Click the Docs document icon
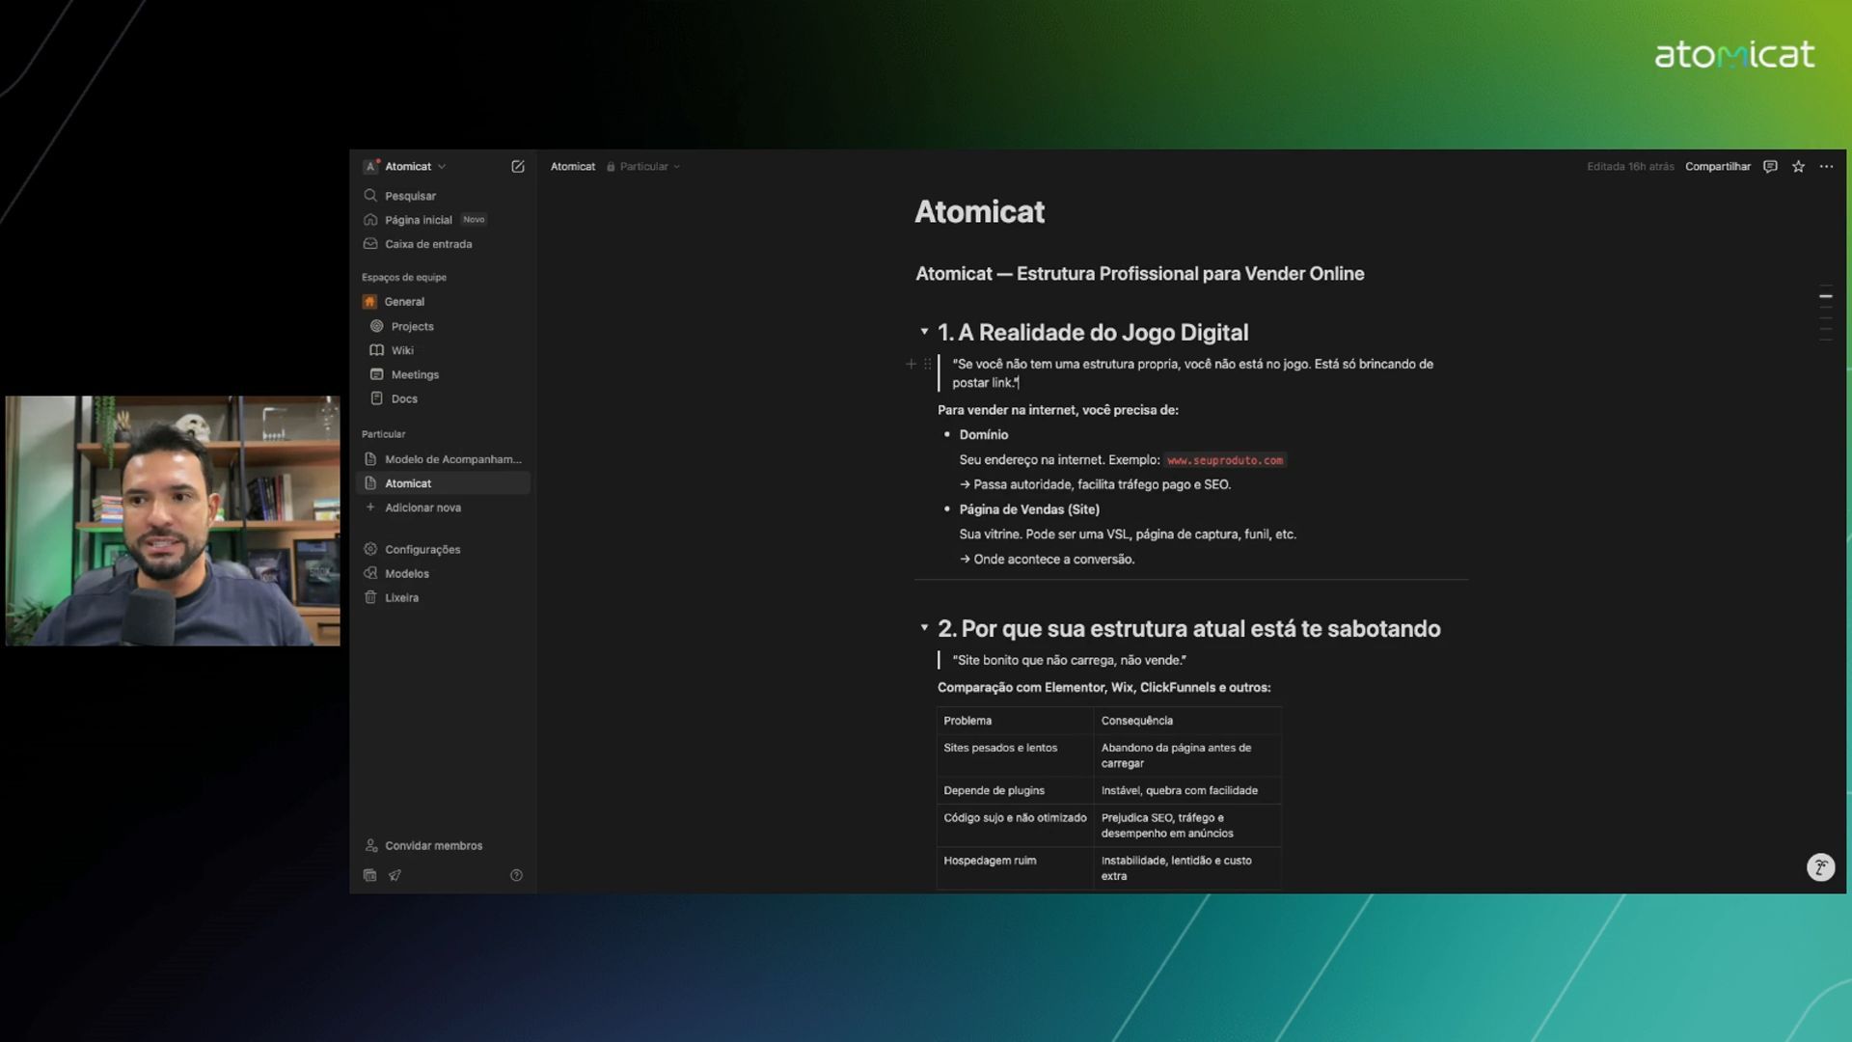The image size is (1852, 1042). [376, 398]
